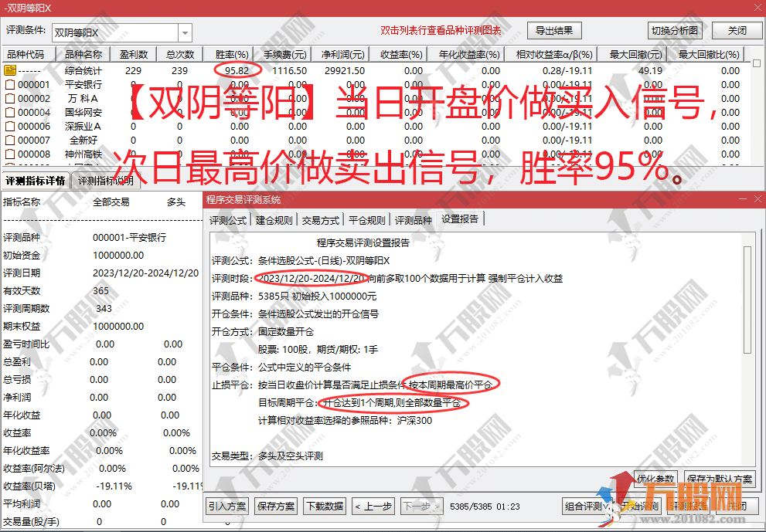Sort by 净利润(元) column header
The height and width of the screenshot is (532, 766).
point(342,54)
